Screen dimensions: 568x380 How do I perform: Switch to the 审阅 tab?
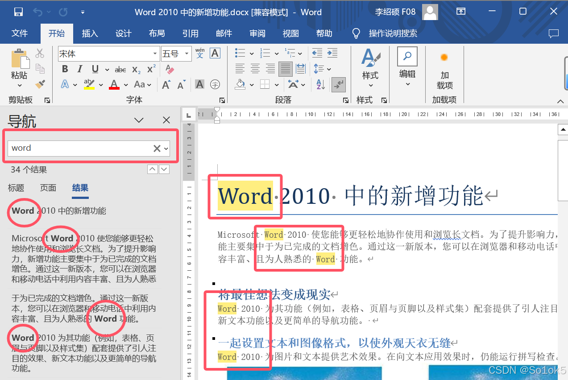coord(257,33)
